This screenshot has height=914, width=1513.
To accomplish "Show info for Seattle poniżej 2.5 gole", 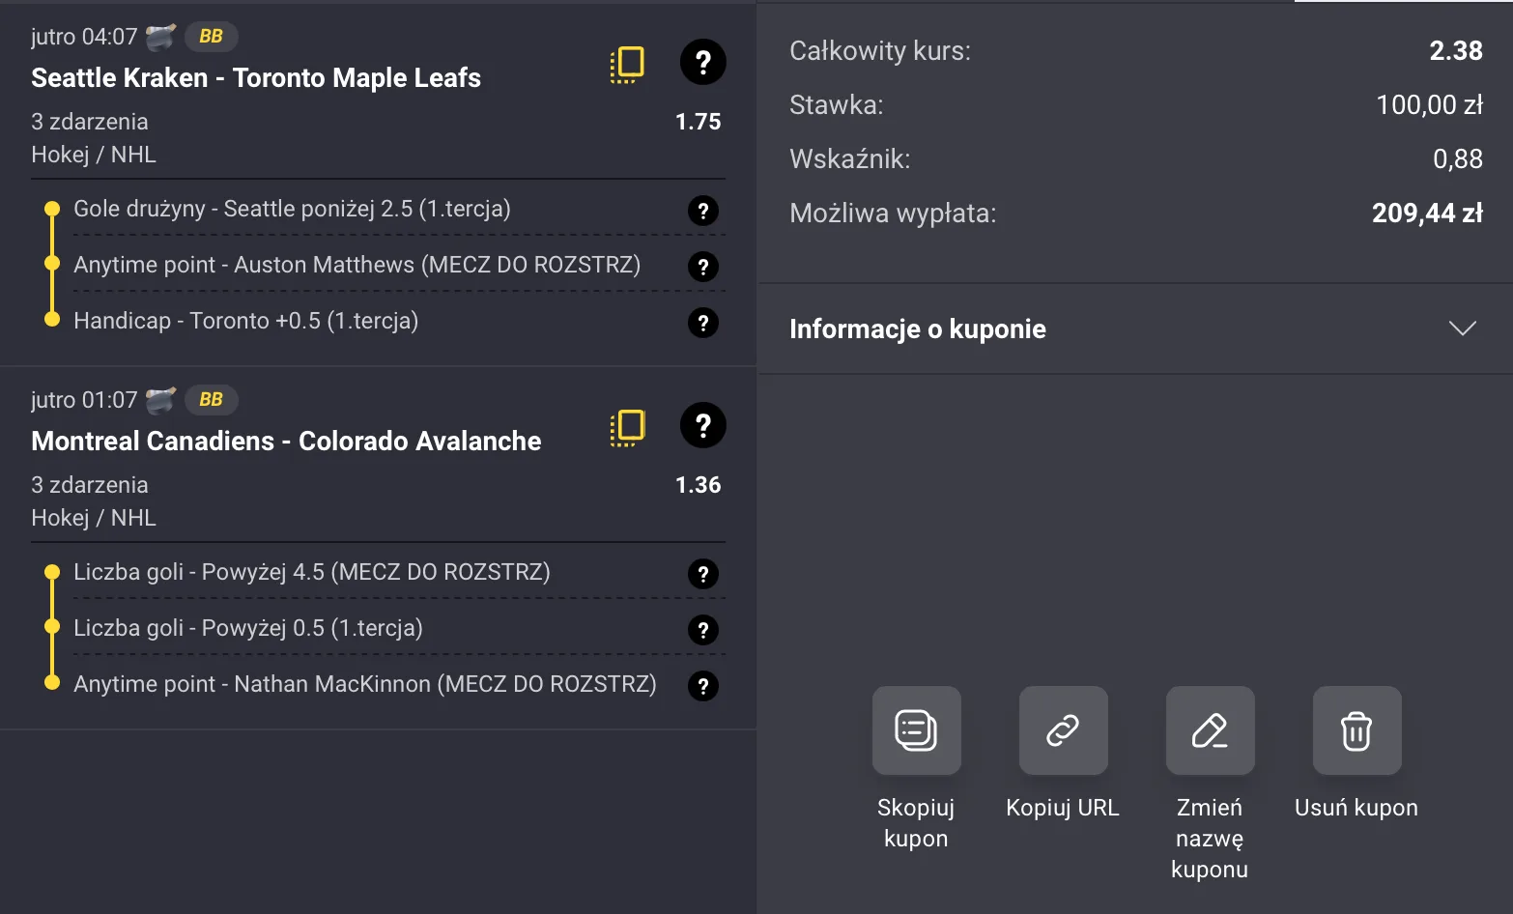I will (702, 211).
